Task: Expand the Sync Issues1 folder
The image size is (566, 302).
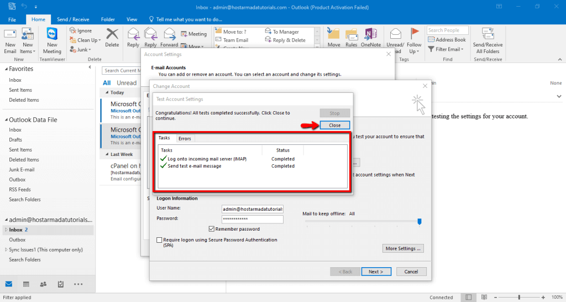Action: click(x=6, y=249)
